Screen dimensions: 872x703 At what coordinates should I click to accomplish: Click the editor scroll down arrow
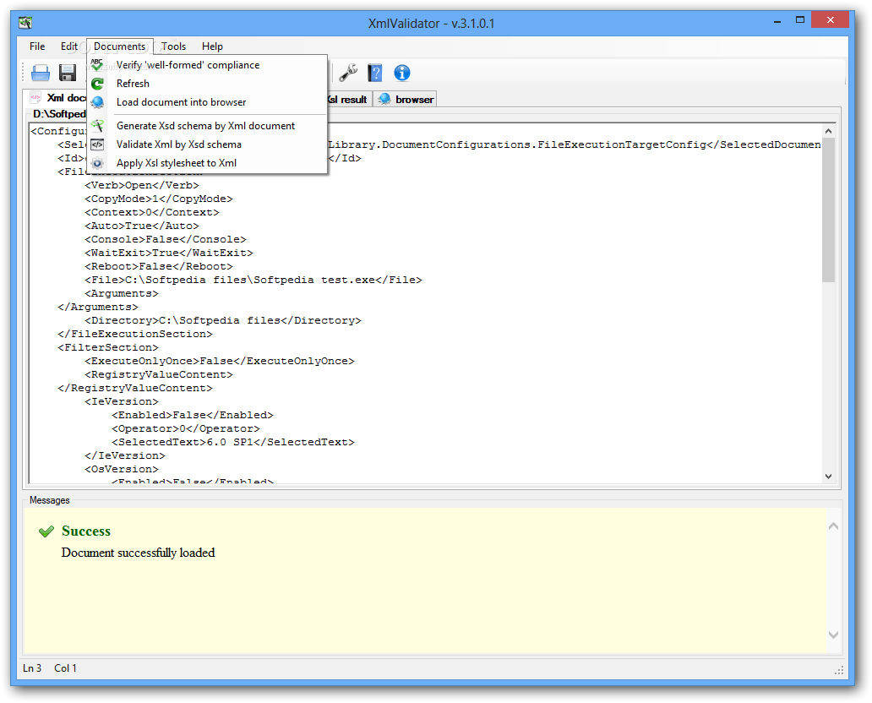pos(828,476)
